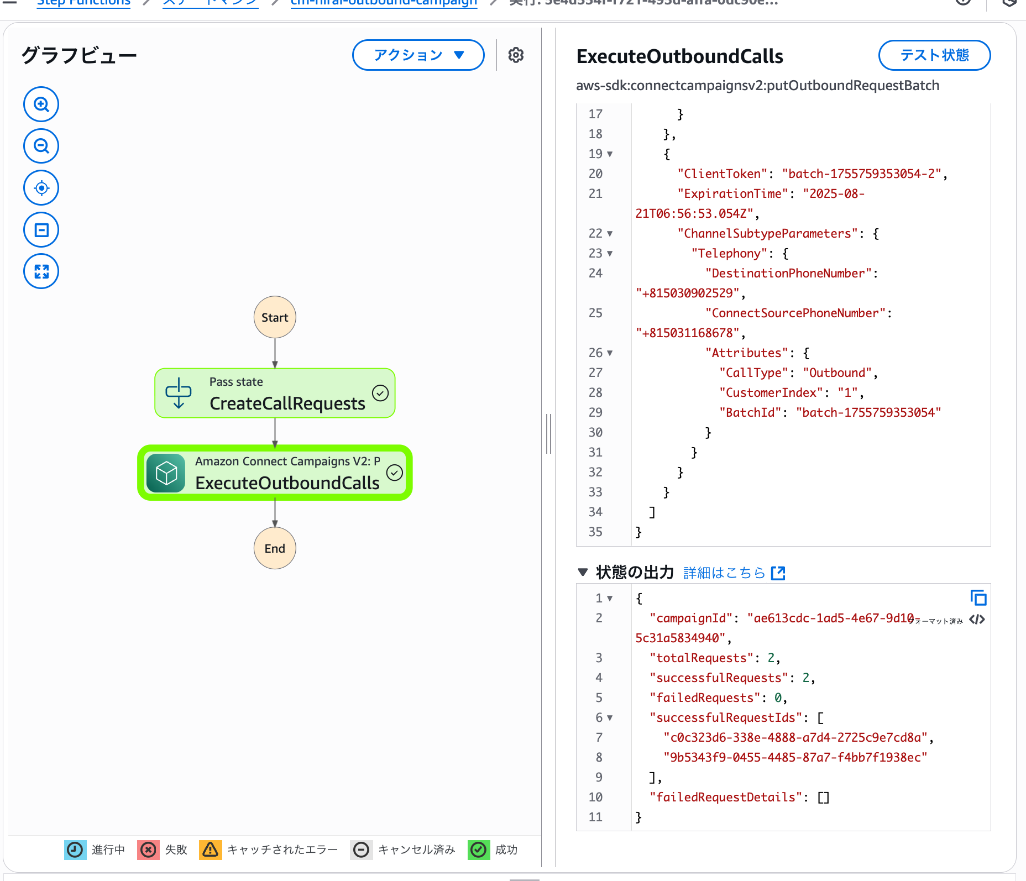Open the アクション dropdown
The width and height of the screenshot is (1026, 881).
[418, 55]
